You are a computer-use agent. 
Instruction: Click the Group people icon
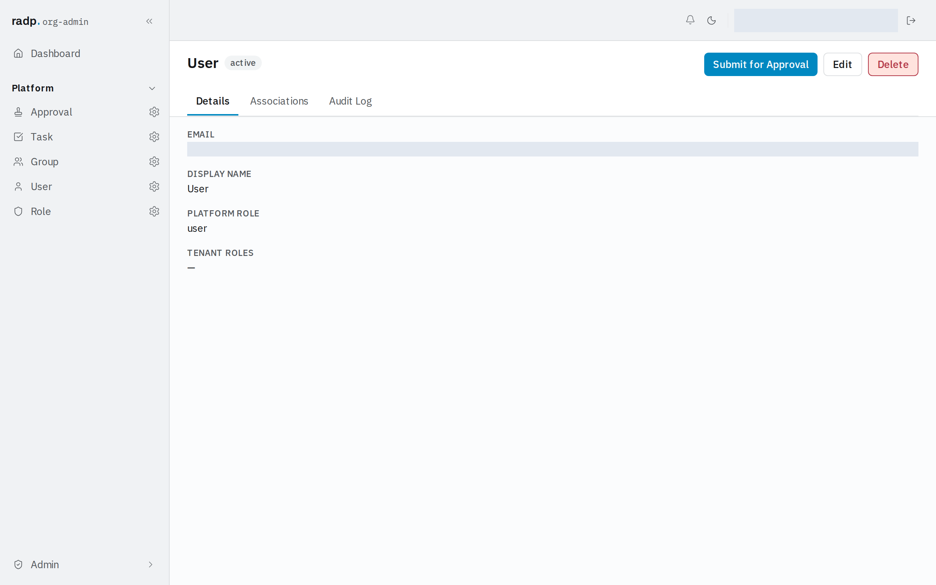click(x=18, y=161)
